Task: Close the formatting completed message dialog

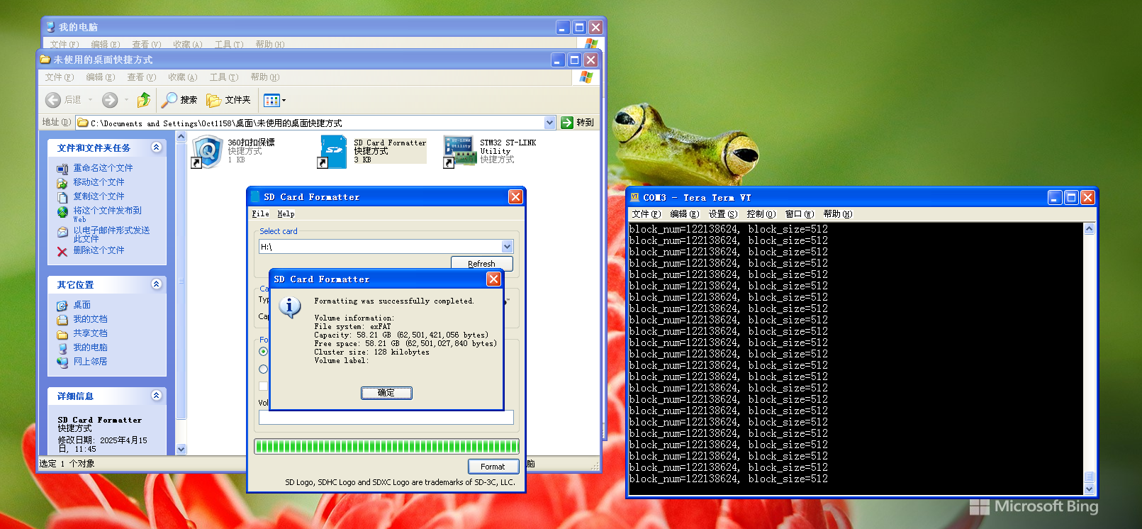Action: [494, 279]
